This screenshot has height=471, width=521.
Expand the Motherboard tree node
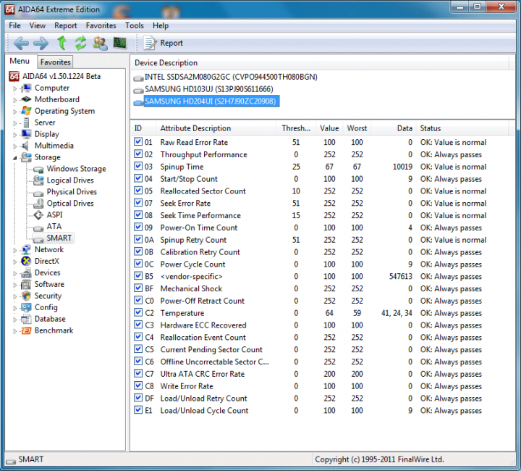15,100
